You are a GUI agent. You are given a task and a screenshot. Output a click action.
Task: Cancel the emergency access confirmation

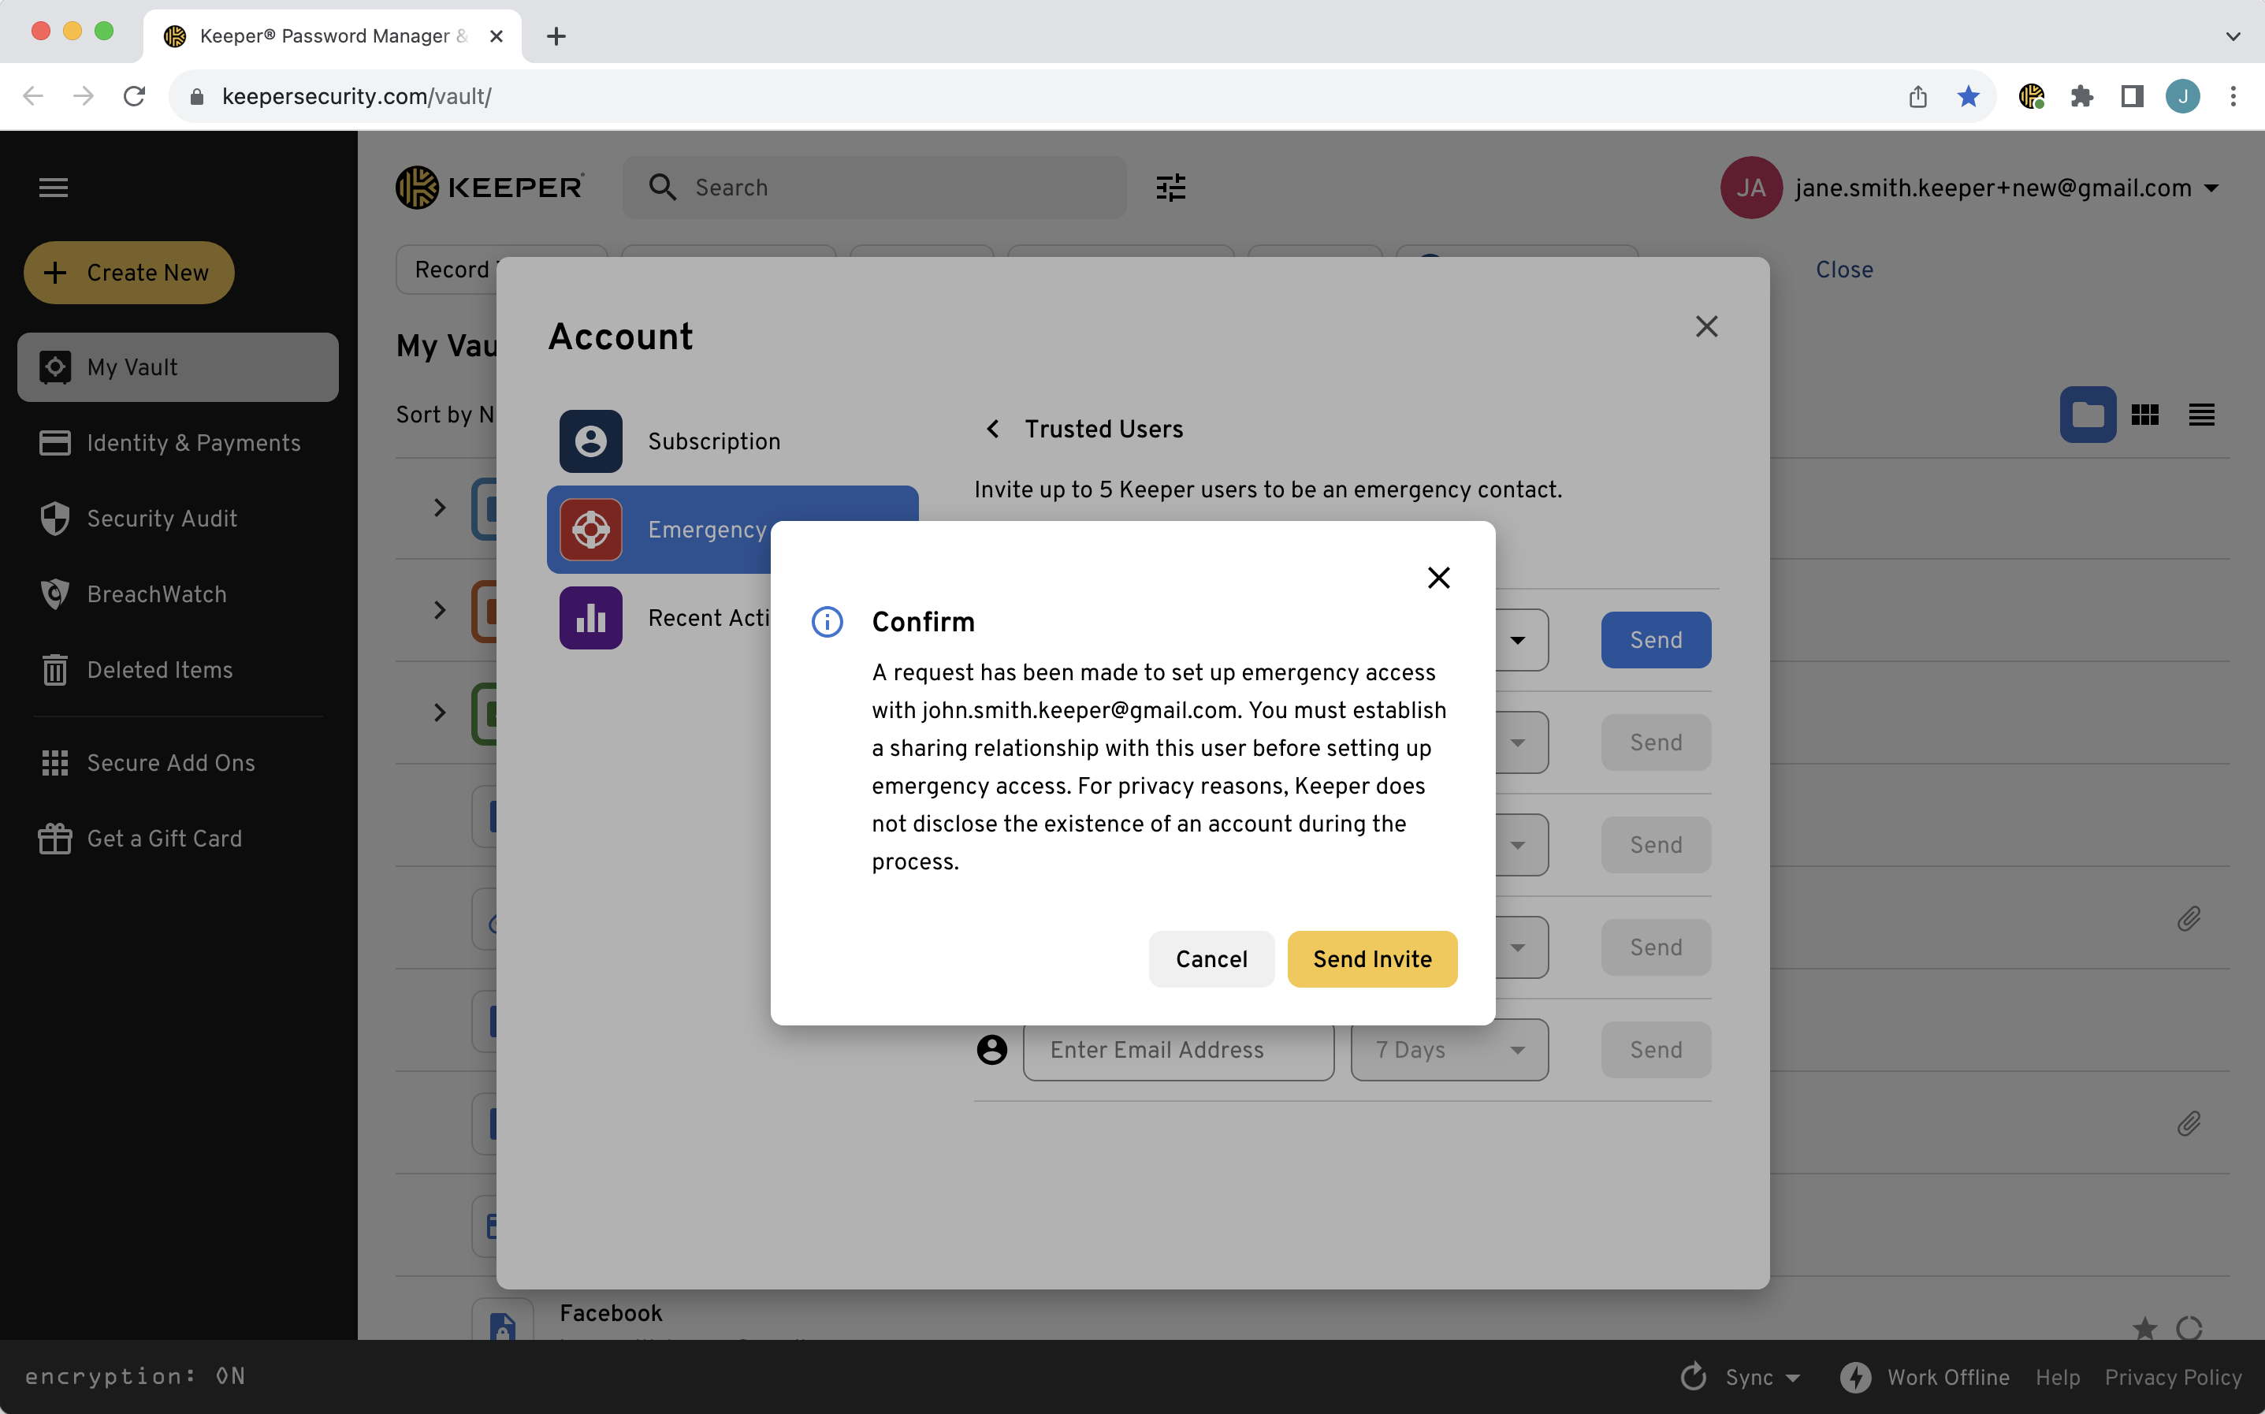point(1211,958)
